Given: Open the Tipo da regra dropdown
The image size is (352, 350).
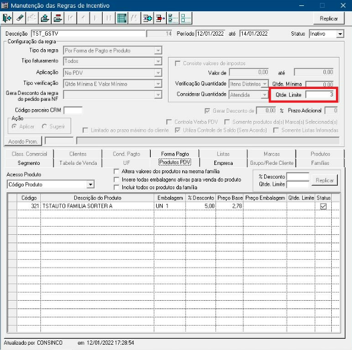Looking at the screenshot, I should coord(158,50).
